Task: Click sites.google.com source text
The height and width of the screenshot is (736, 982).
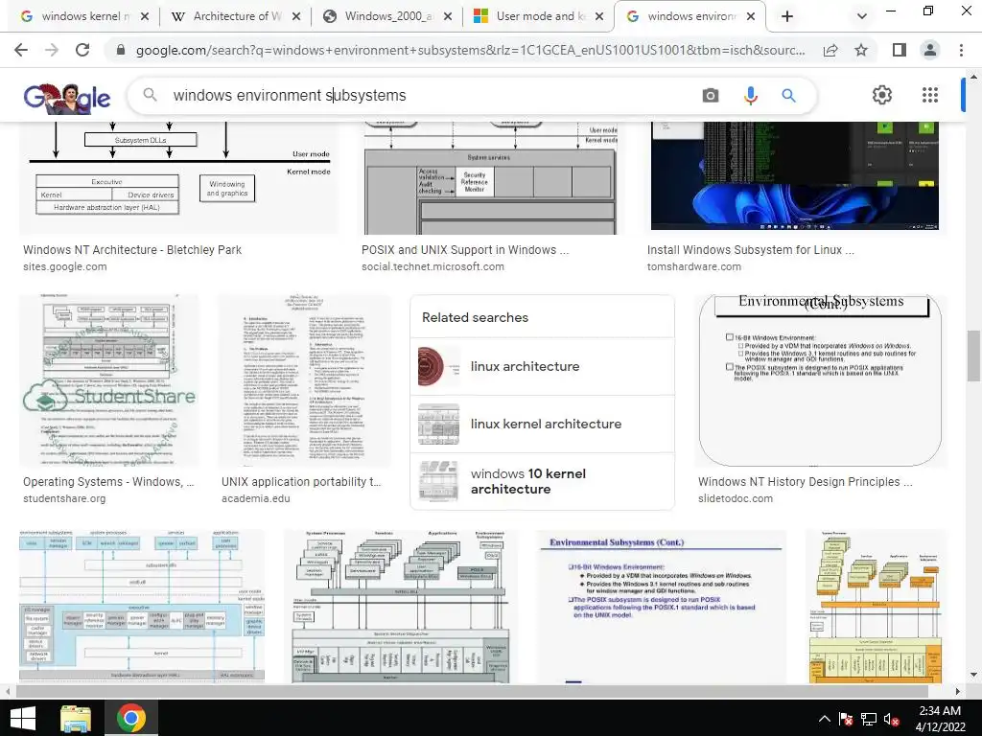Action: (x=65, y=266)
